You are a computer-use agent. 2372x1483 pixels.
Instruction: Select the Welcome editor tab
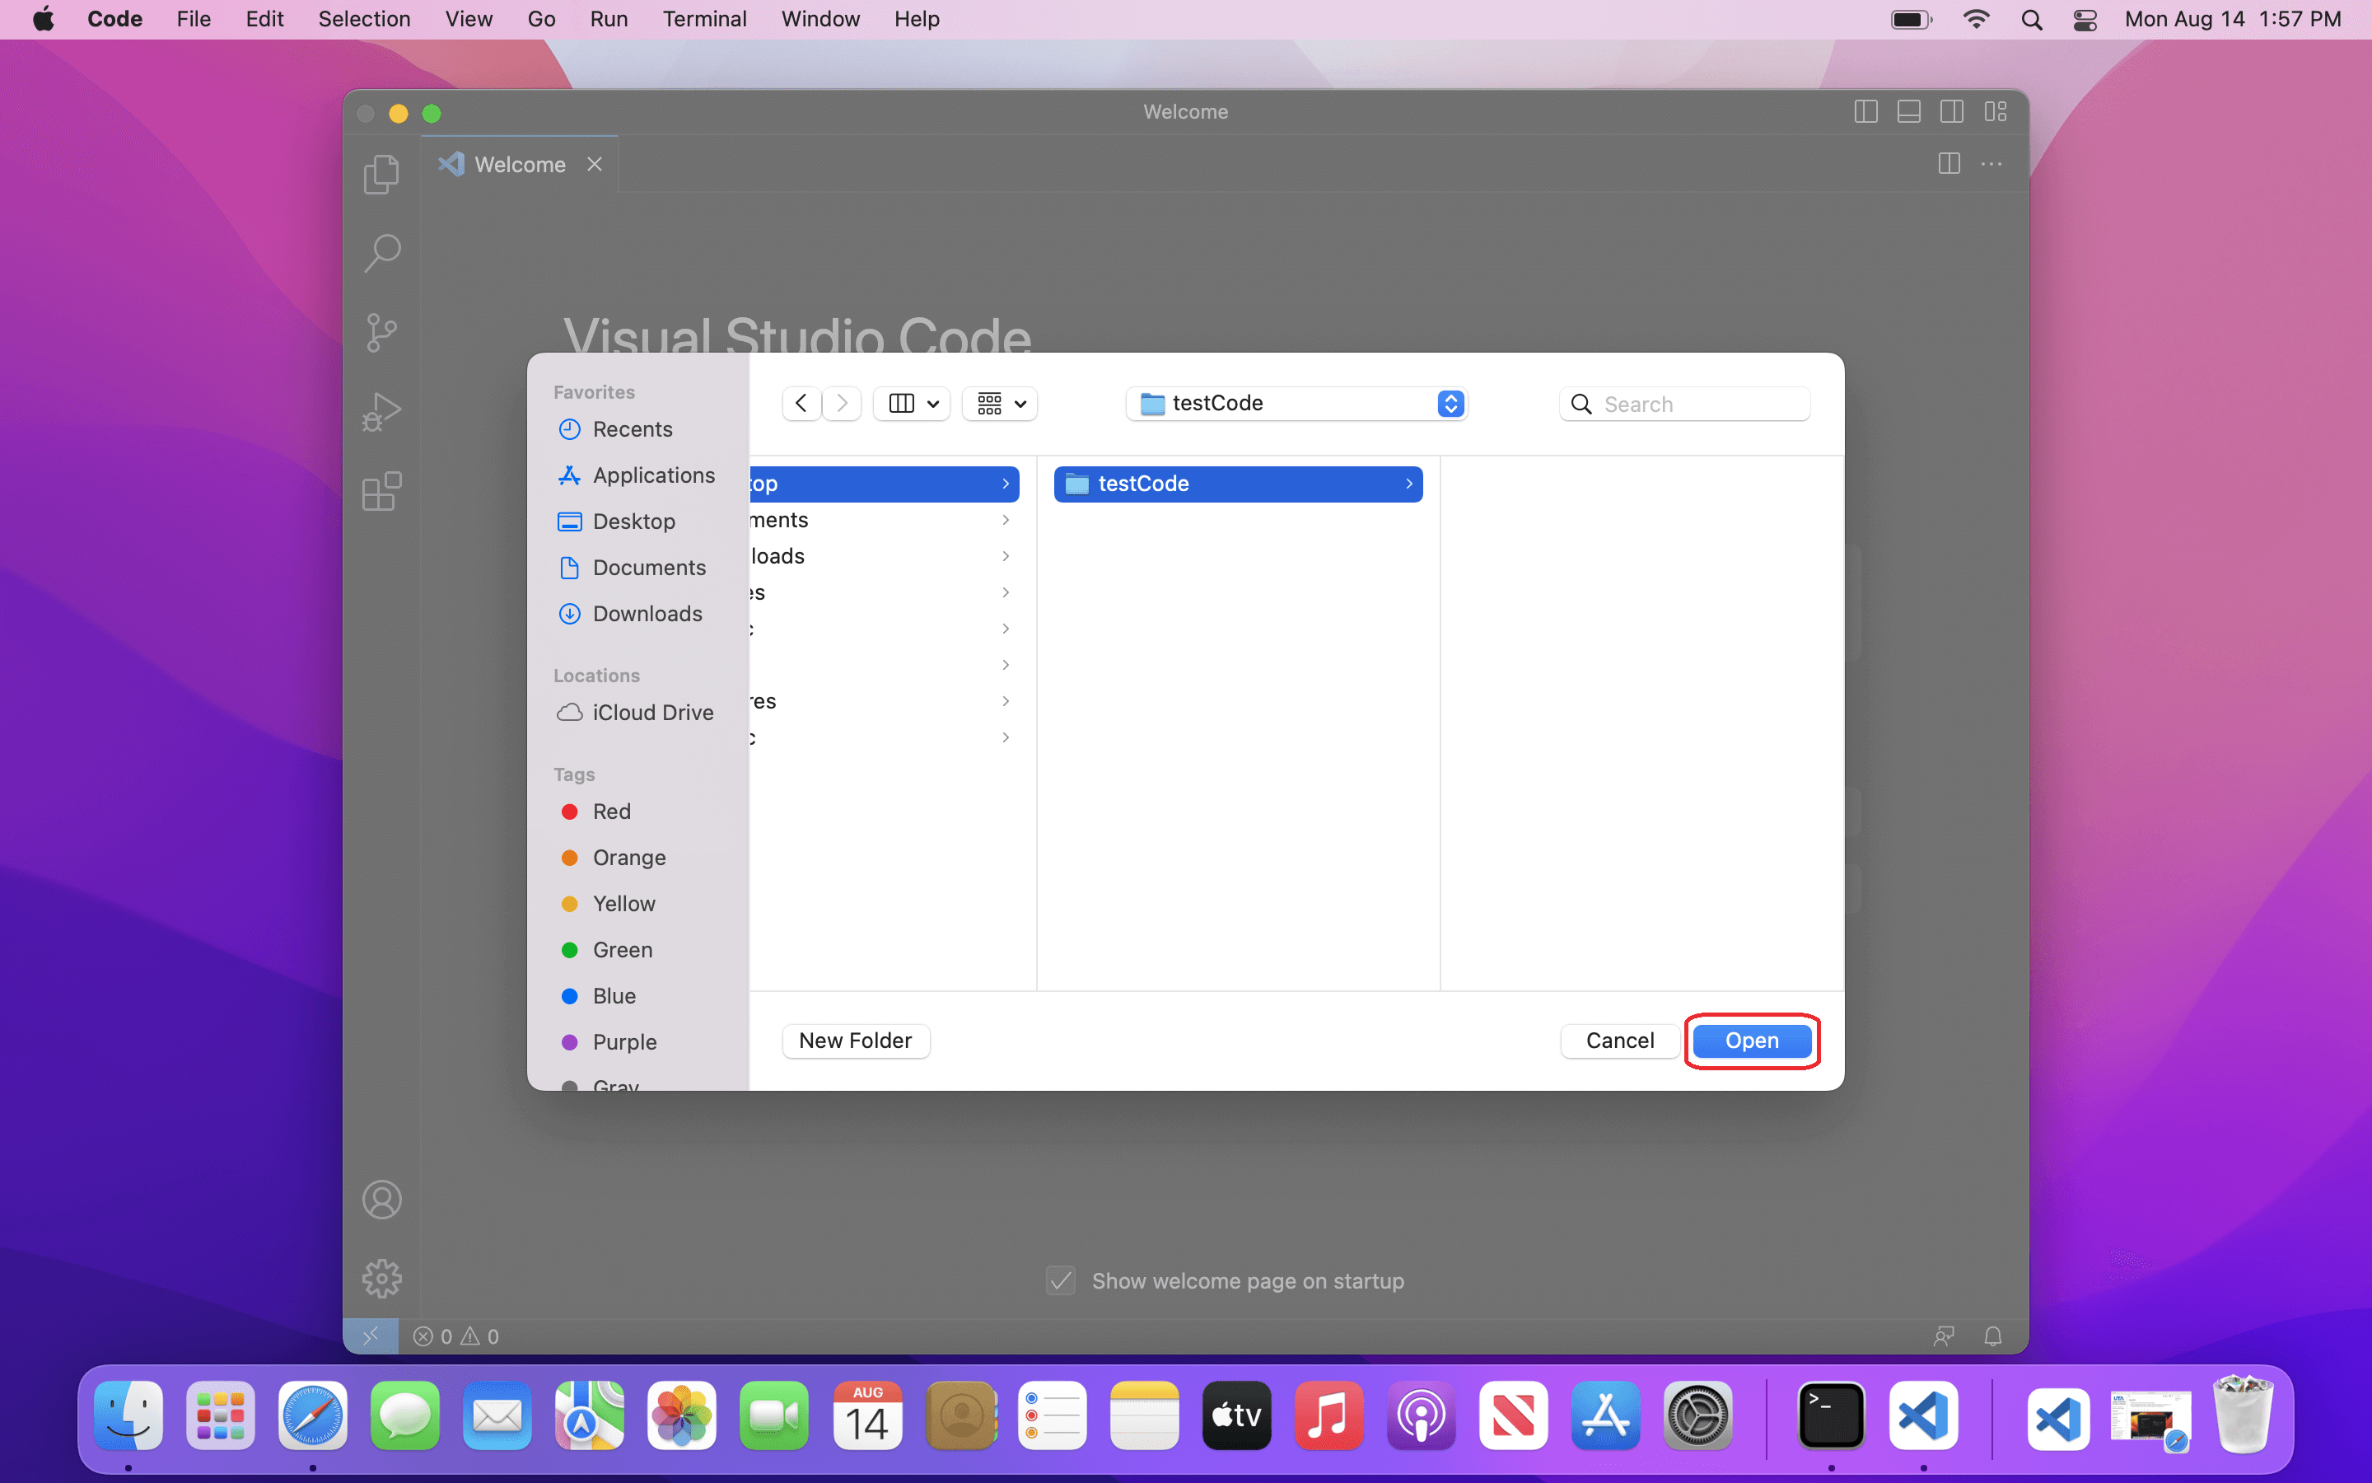tap(520, 165)
